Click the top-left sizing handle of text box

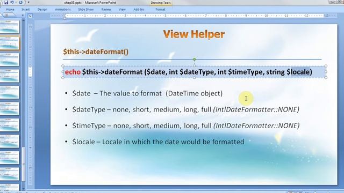coord(63,66)
